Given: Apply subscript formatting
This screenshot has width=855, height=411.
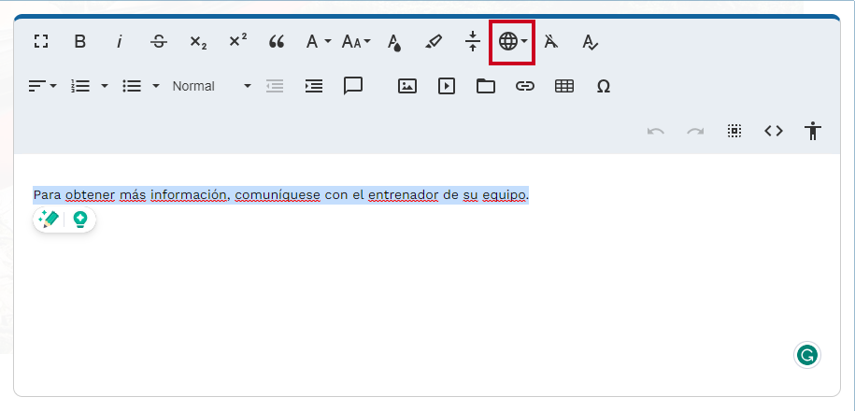Looking at the screenshot, I should 198,41.
